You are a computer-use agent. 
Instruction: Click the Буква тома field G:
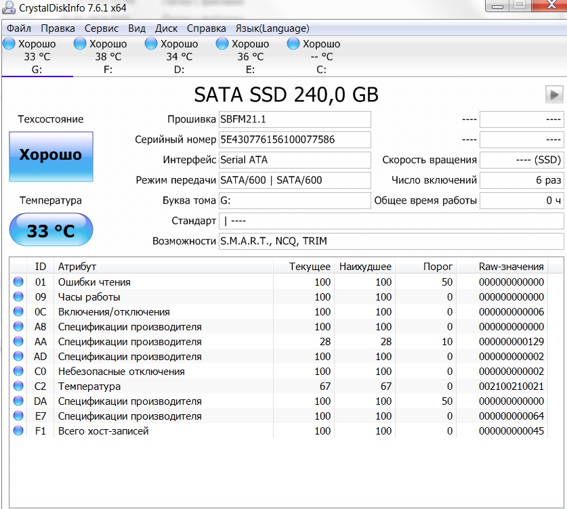(295, 200)
